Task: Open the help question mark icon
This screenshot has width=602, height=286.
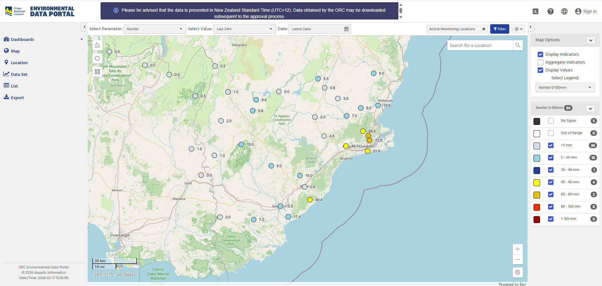Action: (x=550, y=11)
